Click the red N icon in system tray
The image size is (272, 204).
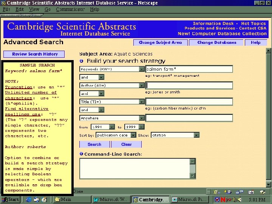pyautogui.click(x=223, y=200)
